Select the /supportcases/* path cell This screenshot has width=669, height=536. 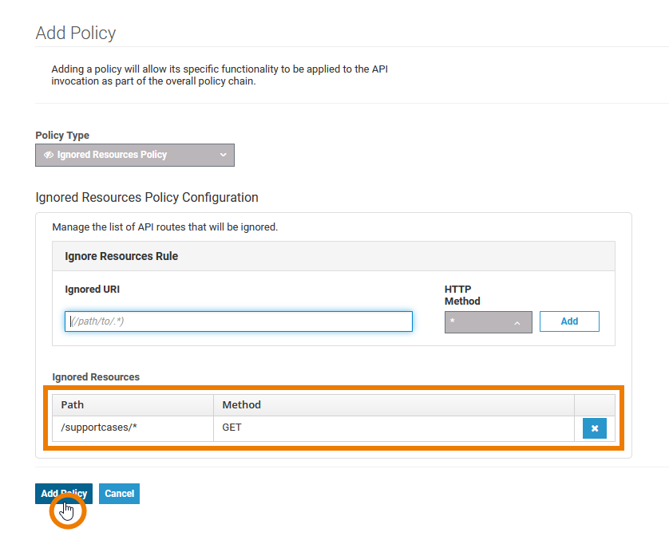pos(100,428)
